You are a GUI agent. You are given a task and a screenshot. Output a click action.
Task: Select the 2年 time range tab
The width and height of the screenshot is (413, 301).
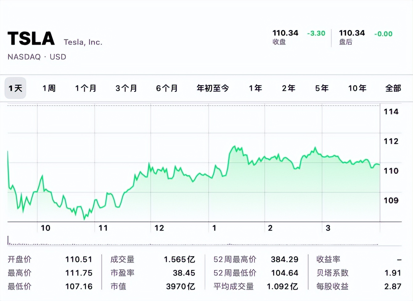coord(288,88)
